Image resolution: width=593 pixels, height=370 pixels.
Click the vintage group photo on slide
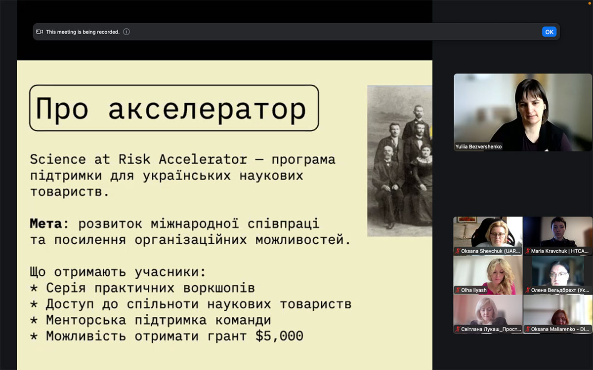(399, 160)
